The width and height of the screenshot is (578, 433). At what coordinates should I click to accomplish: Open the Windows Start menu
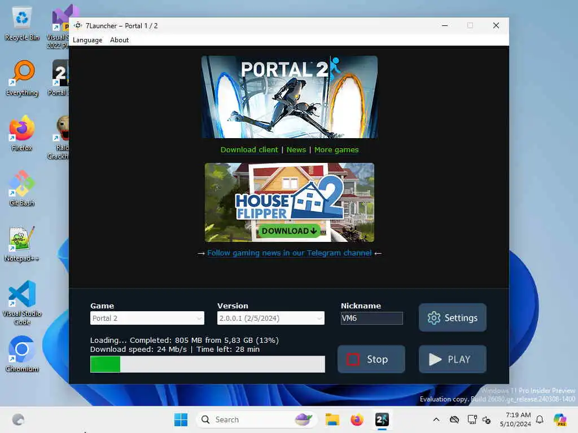(181, 419)
